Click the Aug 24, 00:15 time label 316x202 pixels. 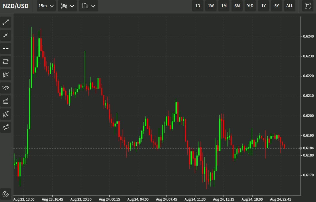coord(109,199)
